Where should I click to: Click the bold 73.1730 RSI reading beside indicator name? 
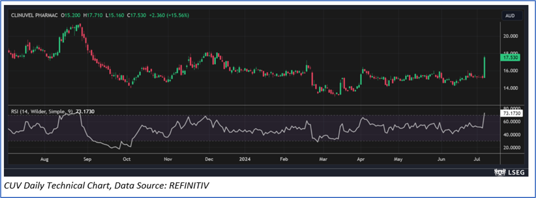click(x=85, y=111)
